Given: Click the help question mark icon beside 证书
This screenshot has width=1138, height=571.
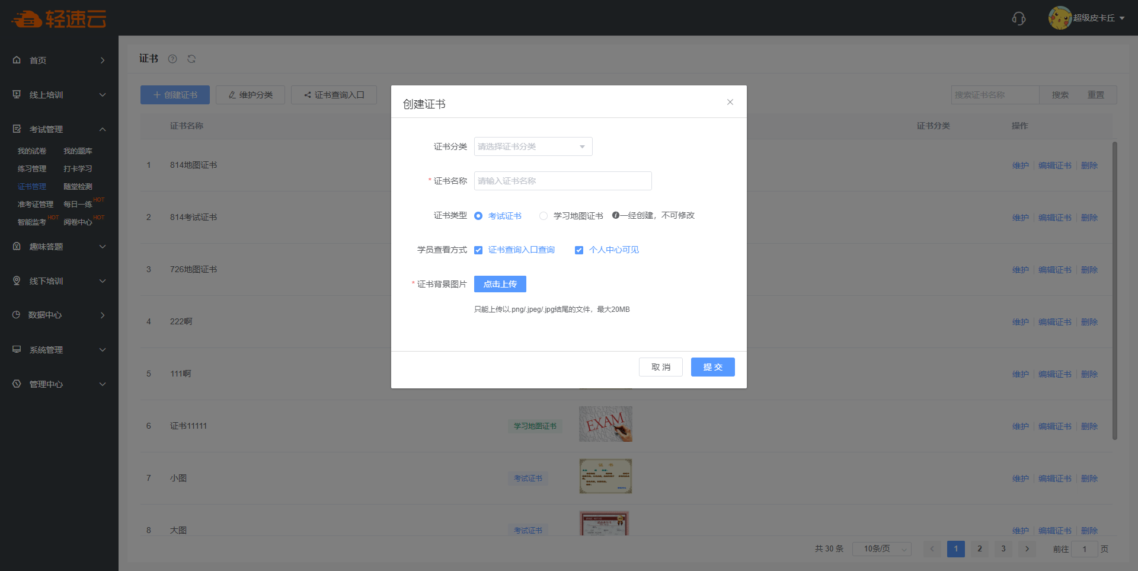Looking at the screenshot, I should pos(172,59).
